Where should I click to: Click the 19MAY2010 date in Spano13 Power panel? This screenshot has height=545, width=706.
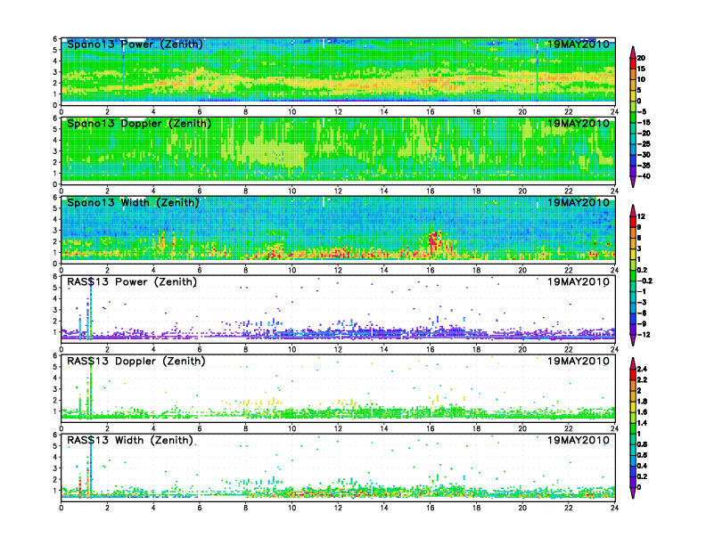tap(579, 44)
